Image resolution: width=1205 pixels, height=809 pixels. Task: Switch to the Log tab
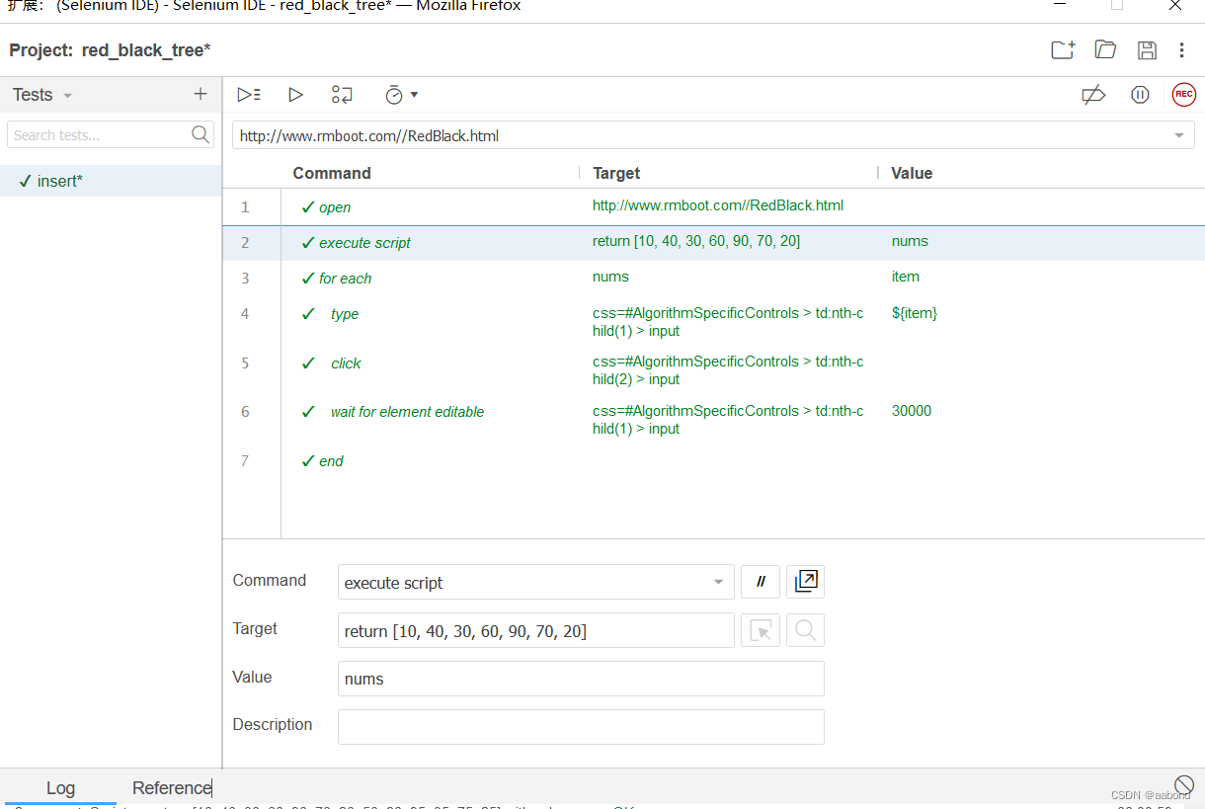60,788
